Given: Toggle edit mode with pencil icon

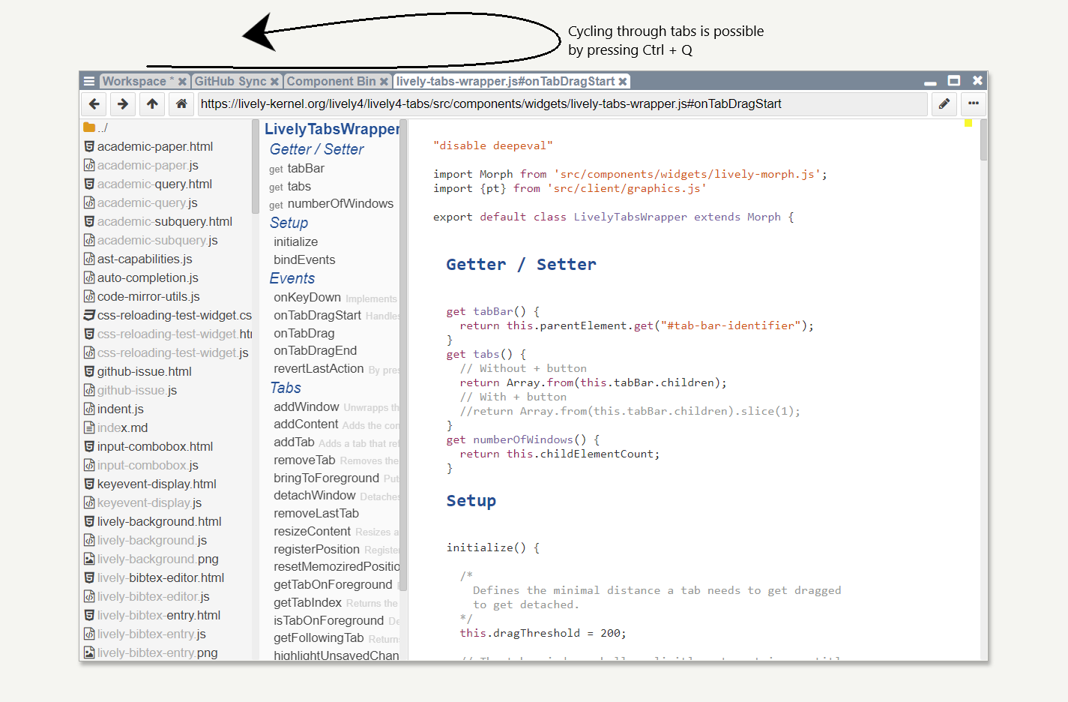Looking at the screenshot, I should coord(944,104).
